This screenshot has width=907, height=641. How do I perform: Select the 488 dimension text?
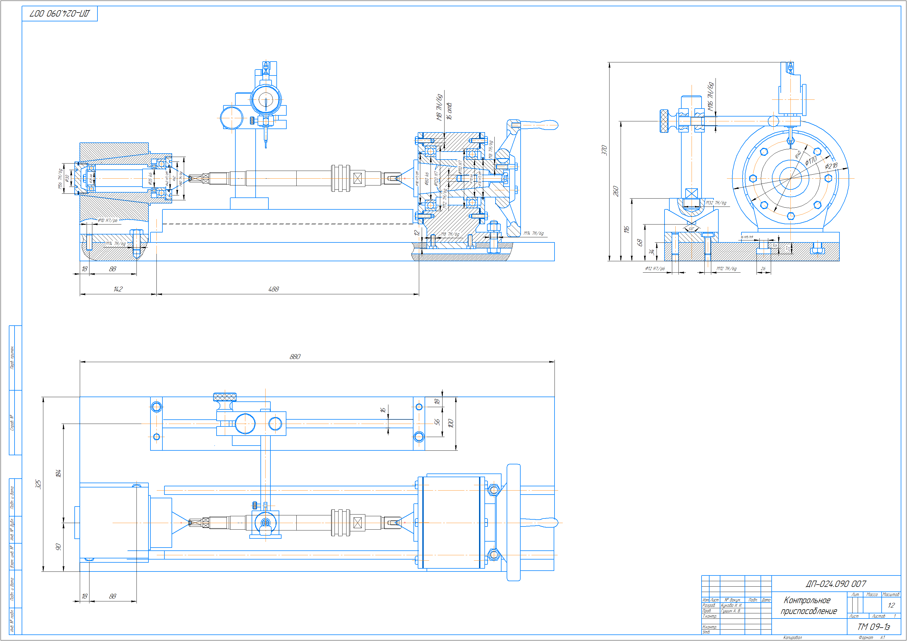coord(273,289)
